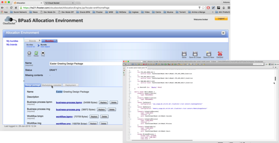
Task: Click the Logout button
Action: click(x=221, y=18)
